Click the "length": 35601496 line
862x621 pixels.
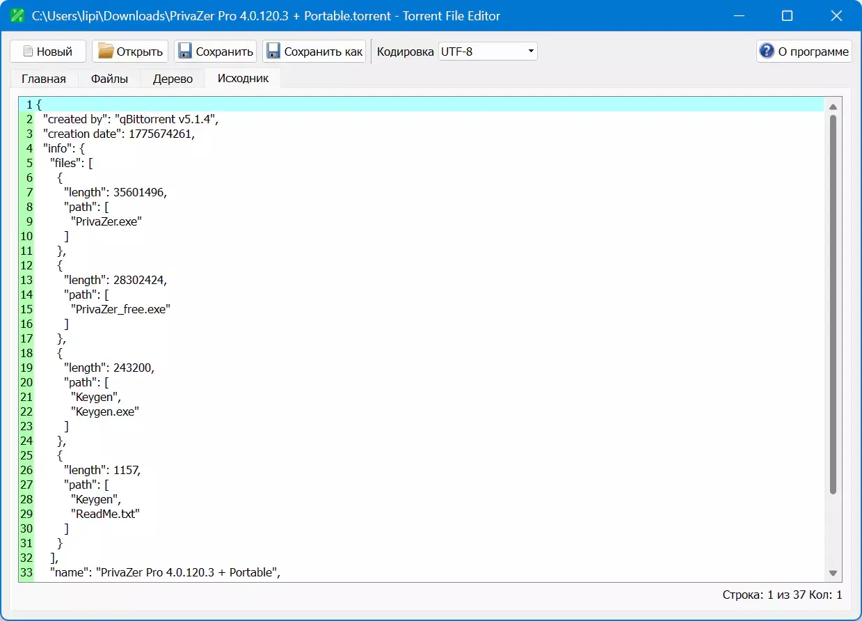point(115,192)
